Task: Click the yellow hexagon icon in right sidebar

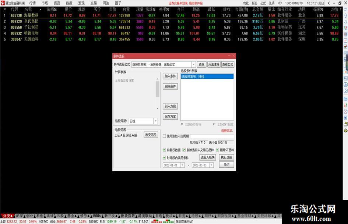Action: tap(345, 131)
